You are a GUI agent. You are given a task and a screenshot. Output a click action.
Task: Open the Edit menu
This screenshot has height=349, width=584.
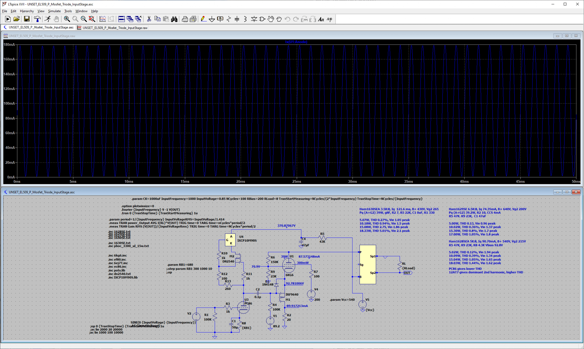point(13,11)
